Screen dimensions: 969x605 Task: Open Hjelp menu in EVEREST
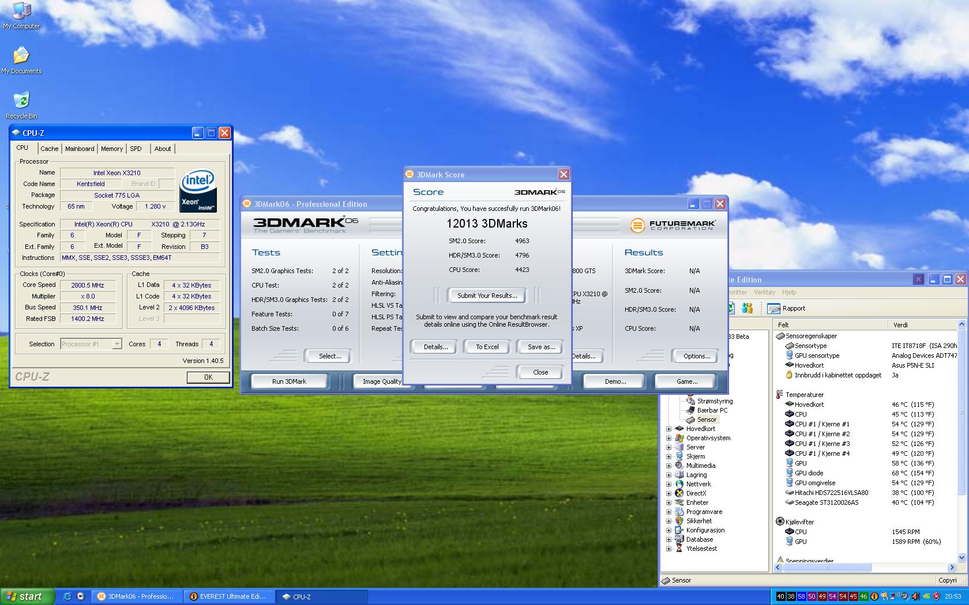788,292
